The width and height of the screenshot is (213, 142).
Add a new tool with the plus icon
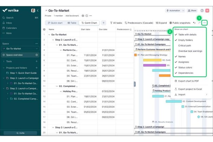pos(37,61)
